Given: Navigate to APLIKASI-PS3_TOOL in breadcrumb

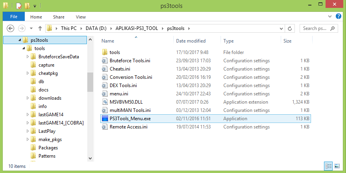Looking at the screenshot, I should pyautogui.click(x=137, y=28).
